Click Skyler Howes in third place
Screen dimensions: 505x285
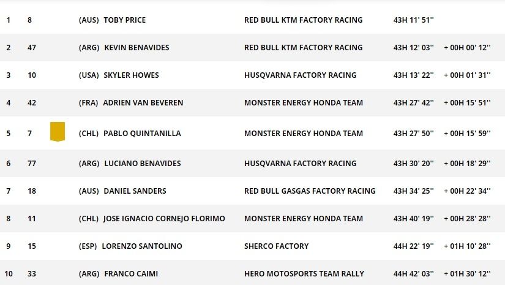tap(132, 75)
